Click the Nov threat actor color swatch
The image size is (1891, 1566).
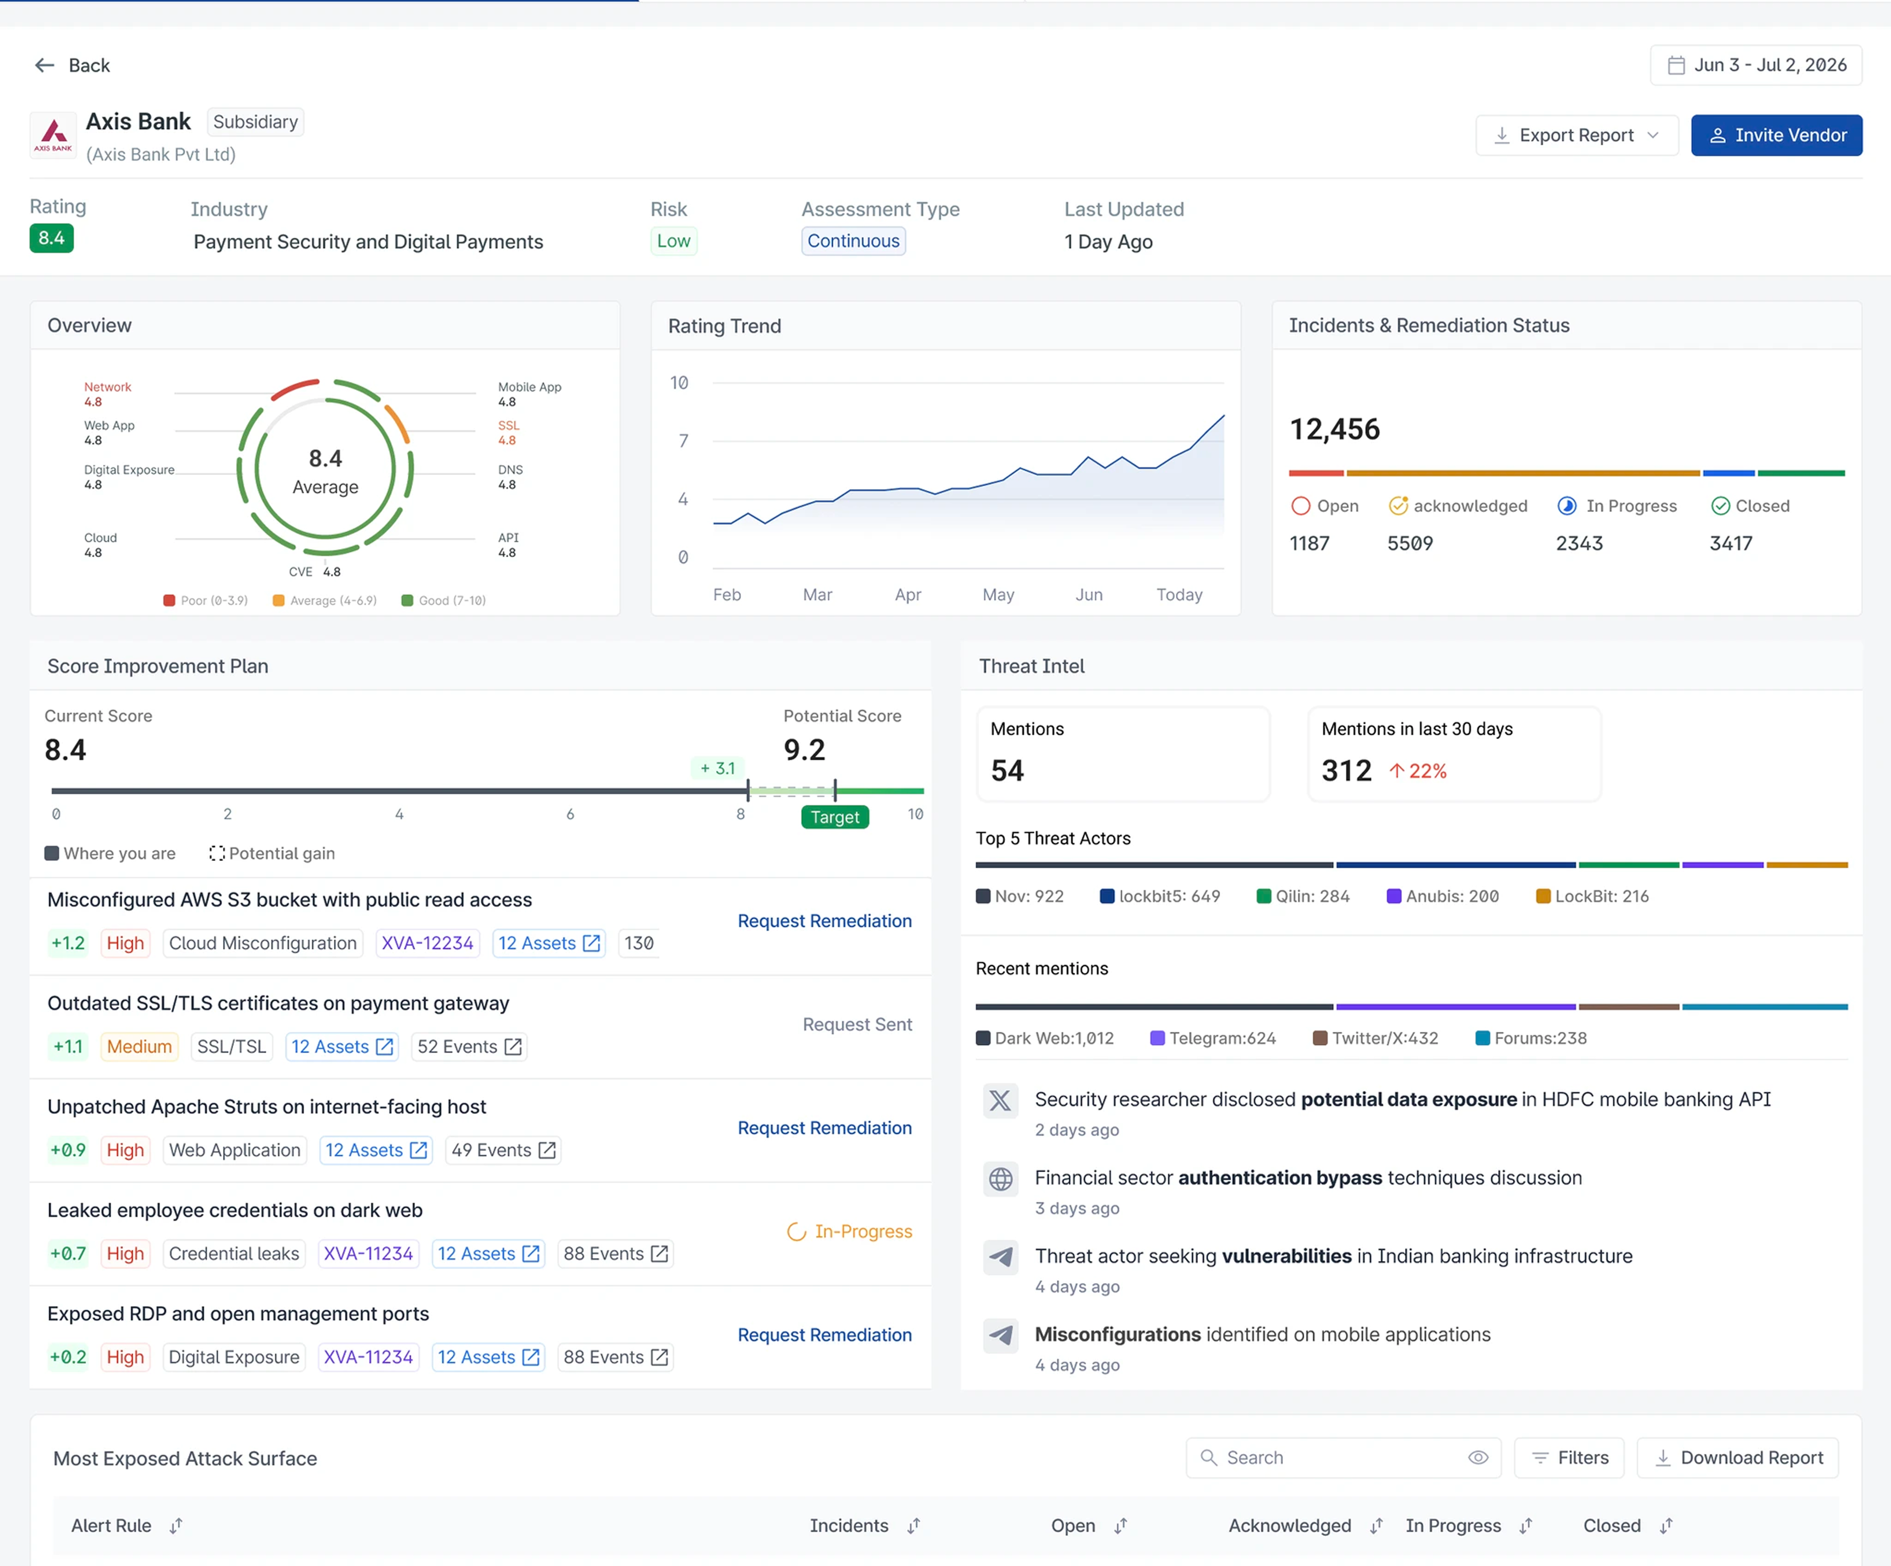983,896
